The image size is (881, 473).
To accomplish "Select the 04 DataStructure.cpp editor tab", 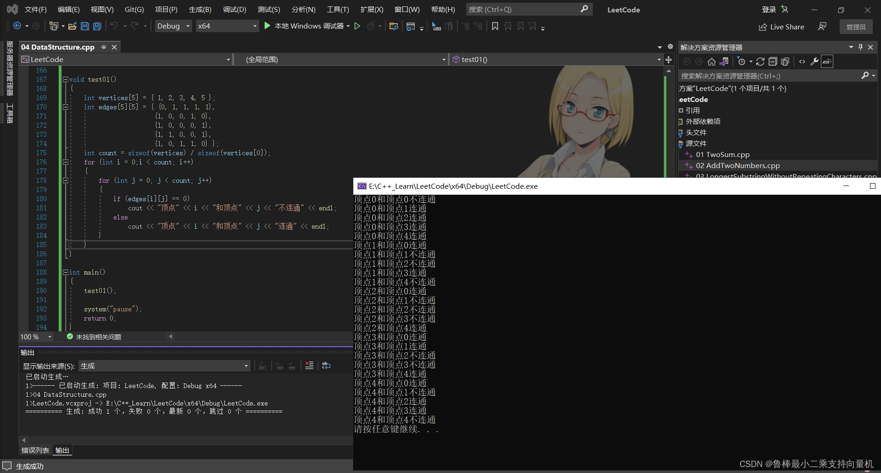I will click(58, 47).
